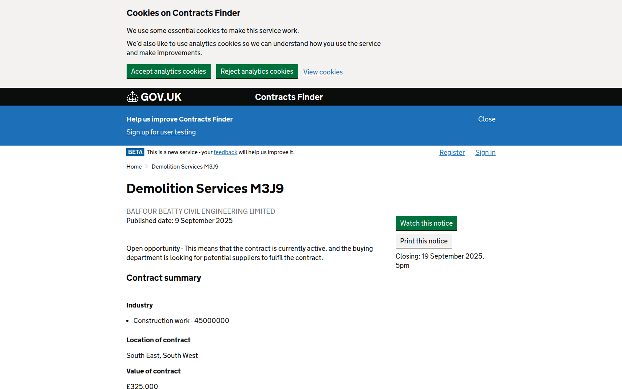Click the BETA phase tag
The width and height of the screenshot is (622, 389).
135,152
